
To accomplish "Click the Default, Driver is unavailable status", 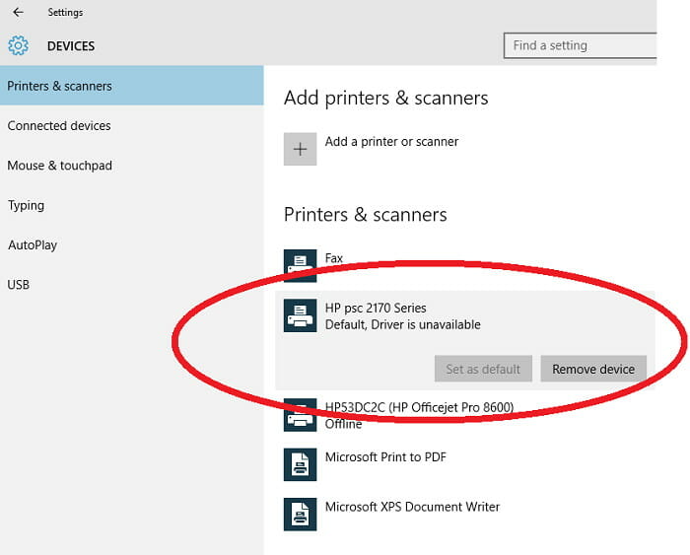I will click(x=402, y=324).
